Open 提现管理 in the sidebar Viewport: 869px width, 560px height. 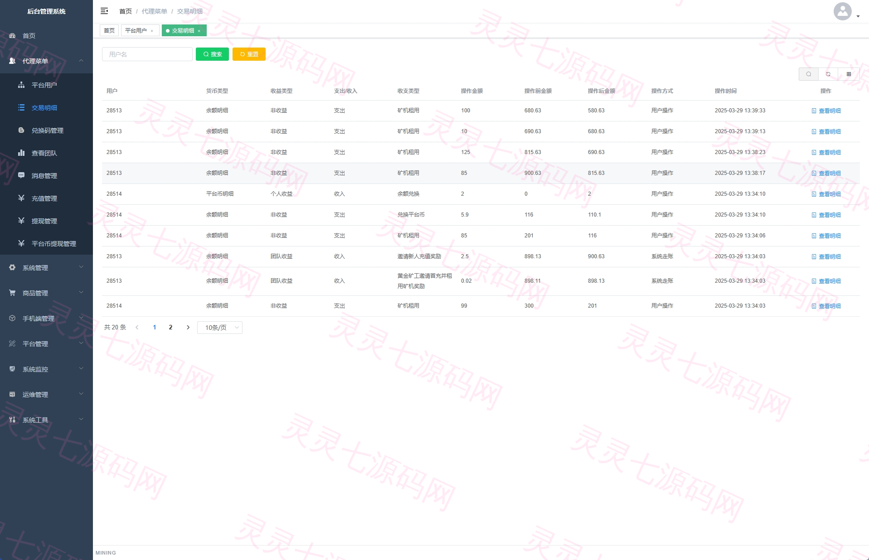pyautogui.click(x=46, y=221)
